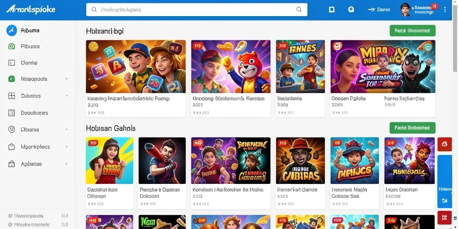Click the green button beside Hobiean Gahnls heading
Screen dimensions: 458x229
412,127
